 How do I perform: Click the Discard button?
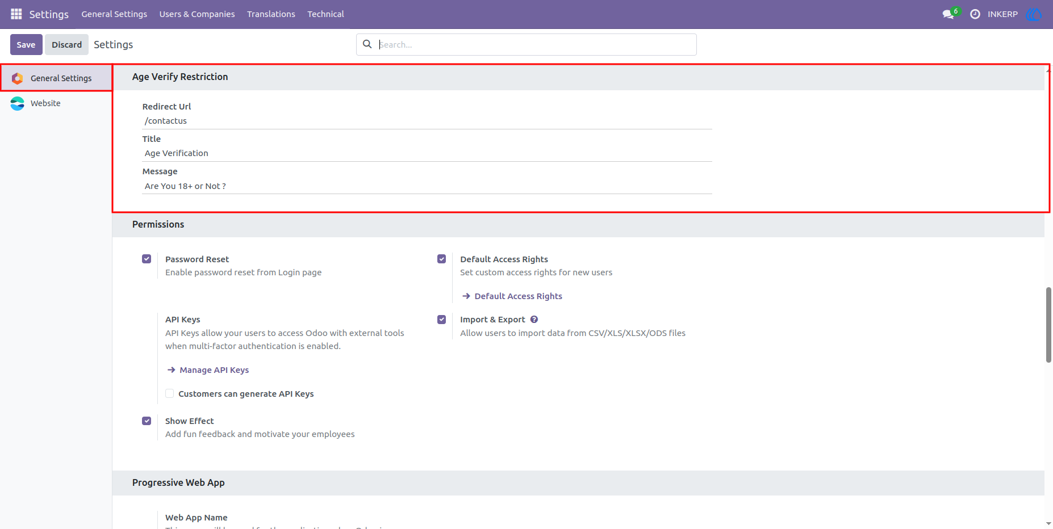[x=66, y=44]
